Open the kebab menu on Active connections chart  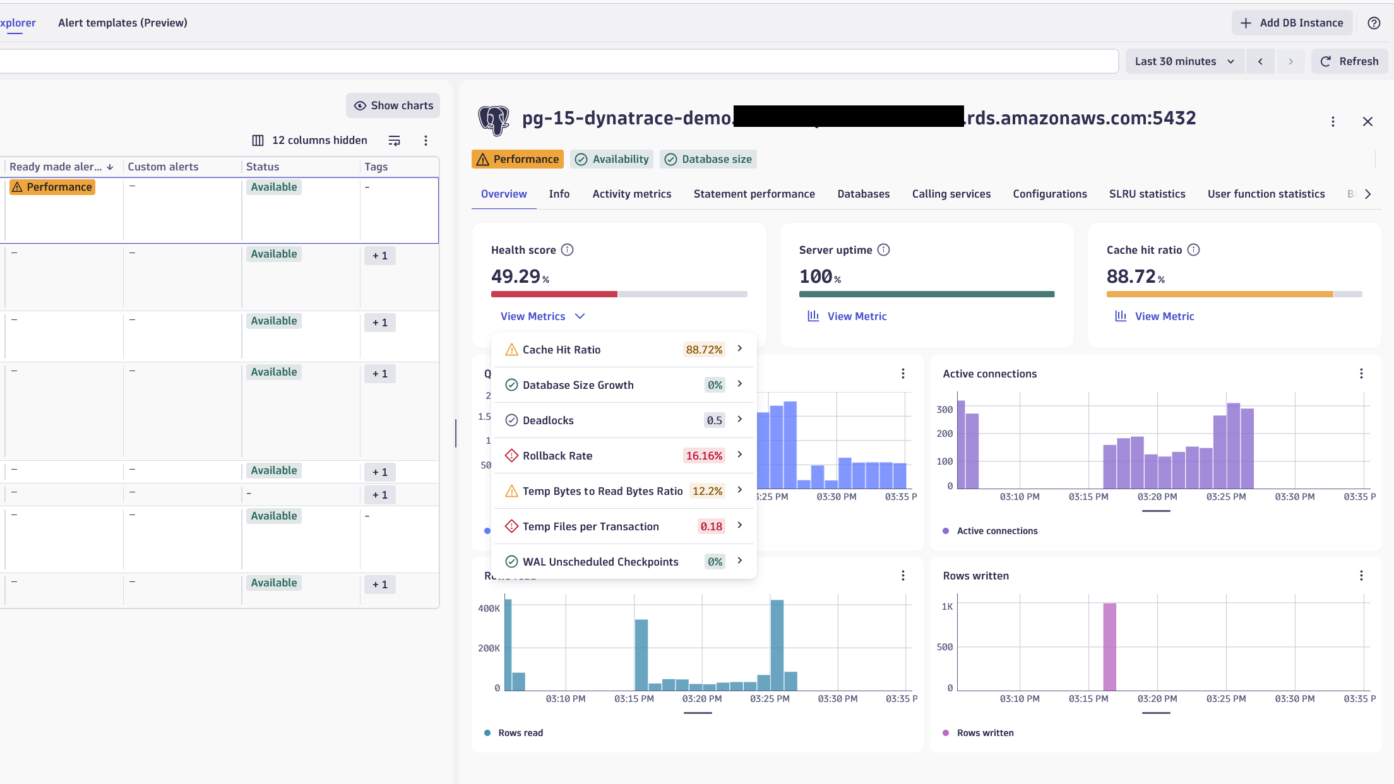point(1361,373)
